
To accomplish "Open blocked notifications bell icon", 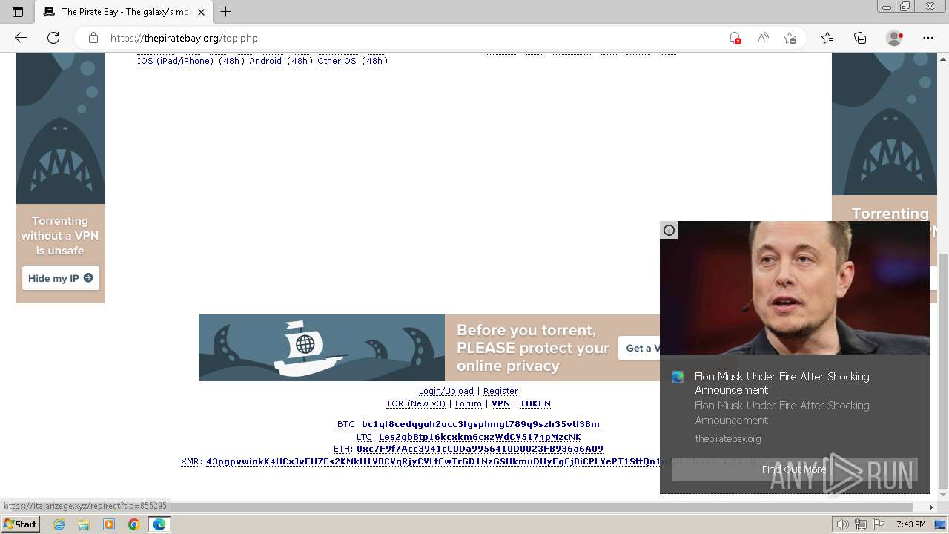I will (x=735, y=38).
